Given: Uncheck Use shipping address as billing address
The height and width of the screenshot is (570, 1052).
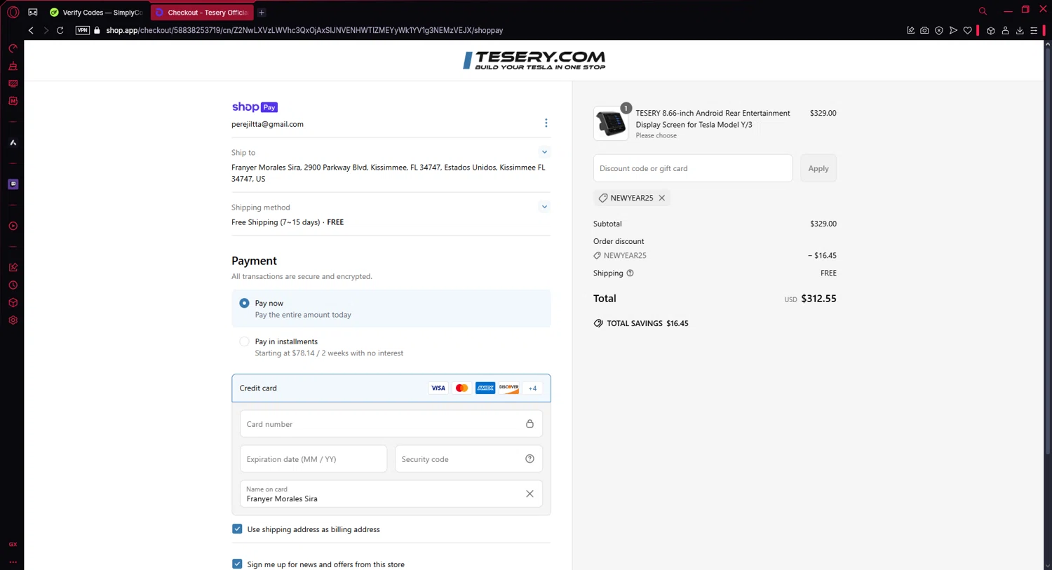Looking at the screenshot, I should [x=237, y=529].
